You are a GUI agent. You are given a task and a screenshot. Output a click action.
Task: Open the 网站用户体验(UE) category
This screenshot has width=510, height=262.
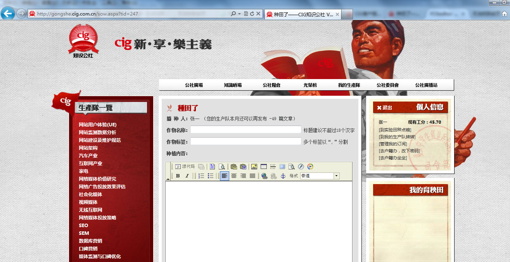pyautogui.click(x=98, y=124)
